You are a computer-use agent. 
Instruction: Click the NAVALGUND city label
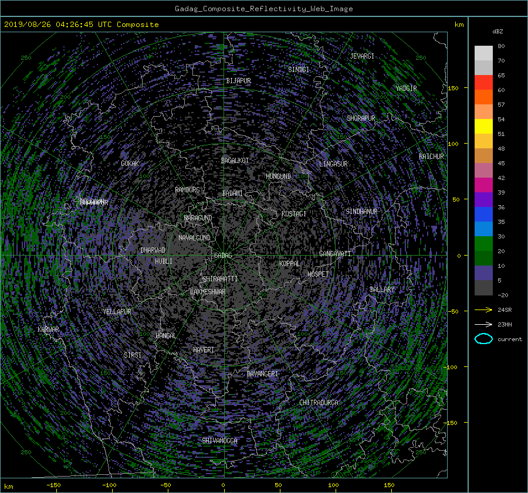[x=194, y=238]
